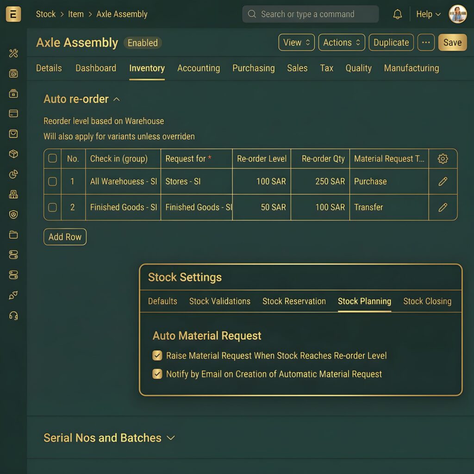Select the checkbox for row 2

pyautogui.click(x=53, y=207)
